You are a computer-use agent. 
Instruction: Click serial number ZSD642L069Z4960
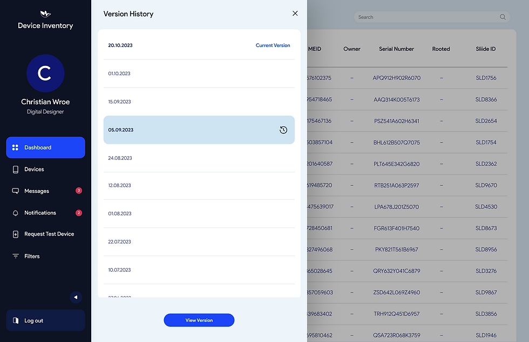click(x=396, y=292)
